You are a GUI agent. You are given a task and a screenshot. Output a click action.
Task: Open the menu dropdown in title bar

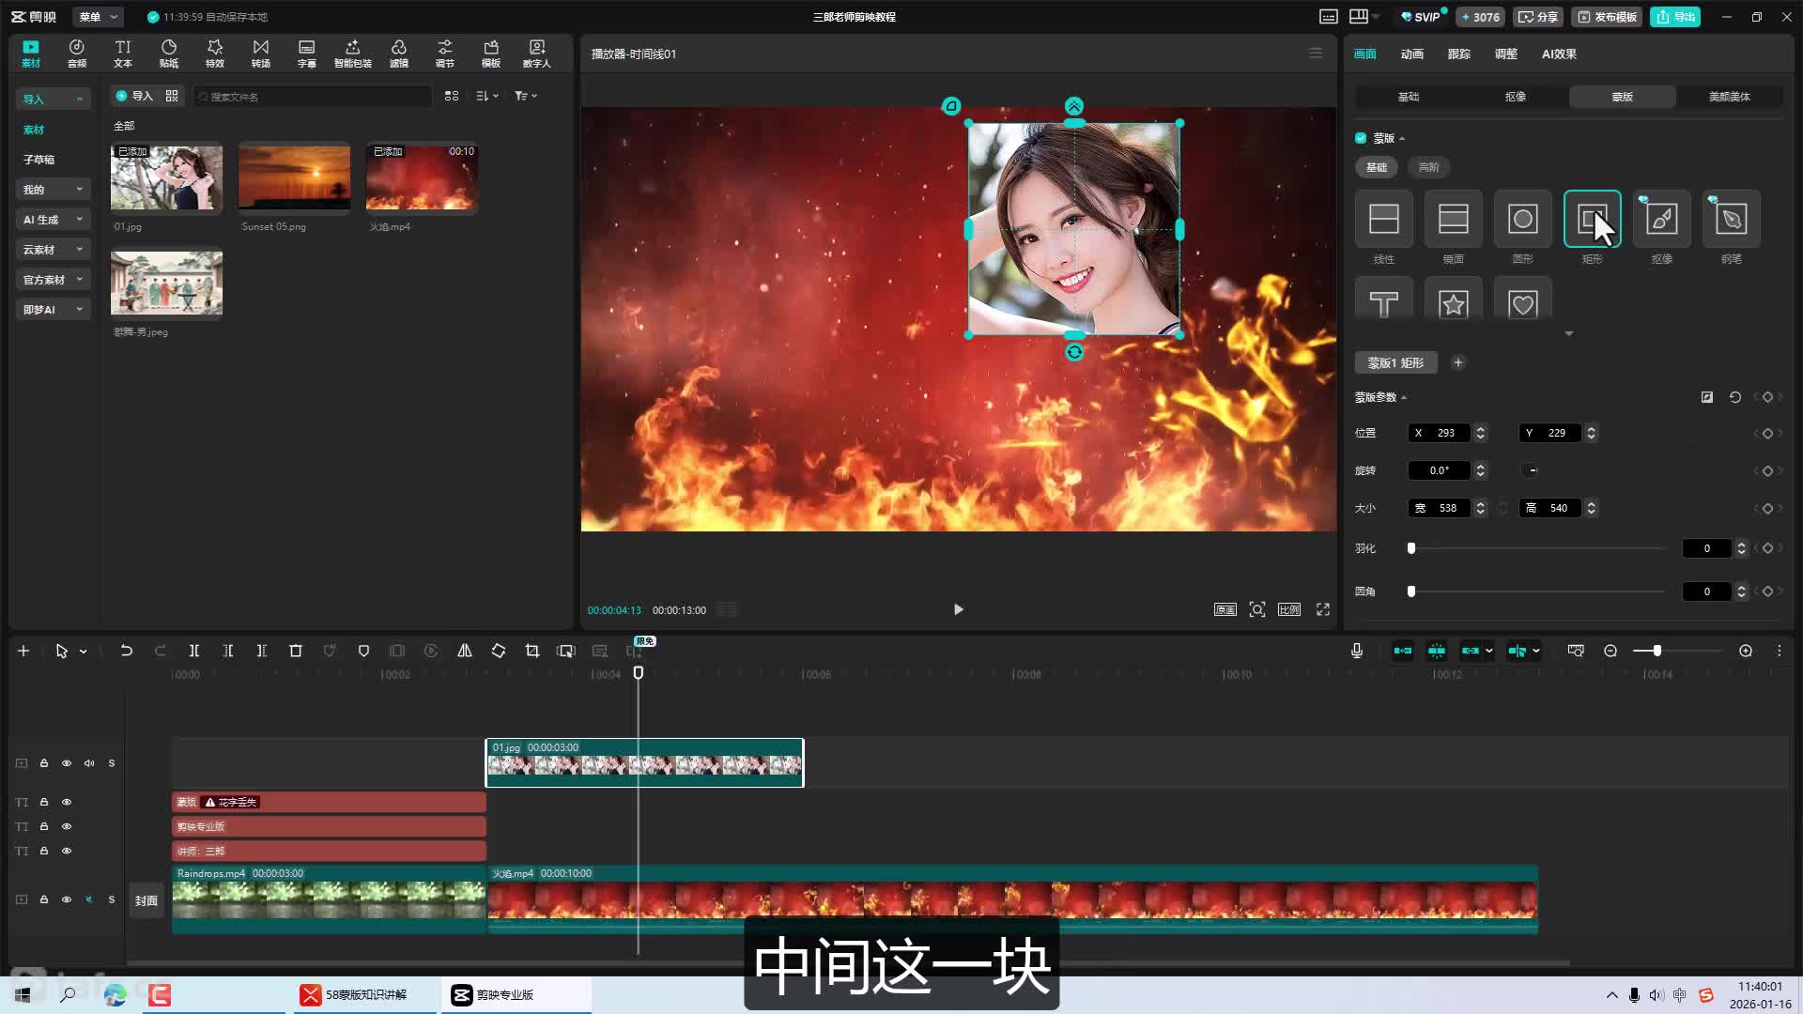[98, 17]
